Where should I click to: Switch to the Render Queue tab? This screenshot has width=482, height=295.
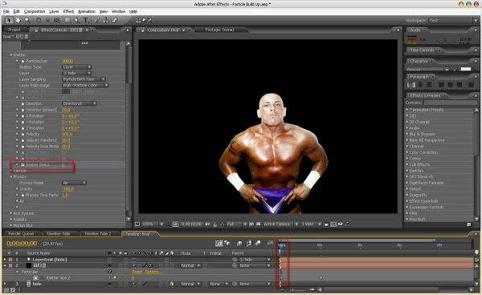click(21, 233)
